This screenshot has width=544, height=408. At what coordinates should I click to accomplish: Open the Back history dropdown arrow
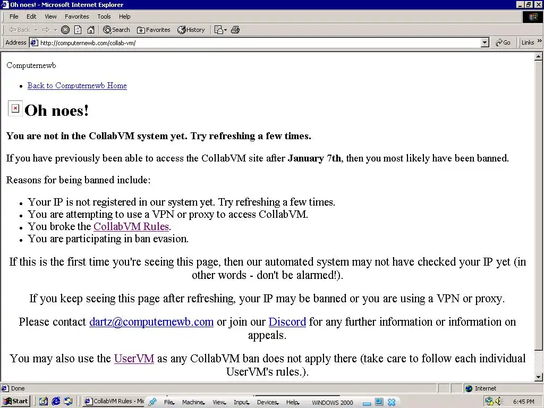[36, 30]
